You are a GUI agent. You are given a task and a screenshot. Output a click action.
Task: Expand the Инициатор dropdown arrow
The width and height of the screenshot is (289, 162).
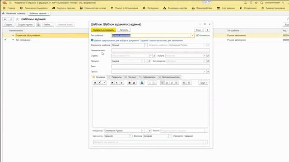click(x=143, y=131)
